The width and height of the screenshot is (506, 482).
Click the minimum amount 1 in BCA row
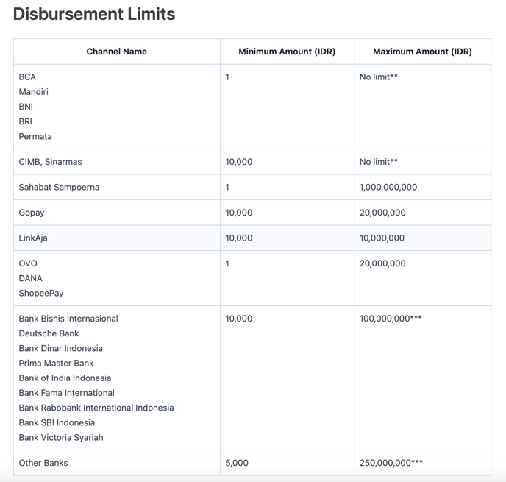[227, 77]
